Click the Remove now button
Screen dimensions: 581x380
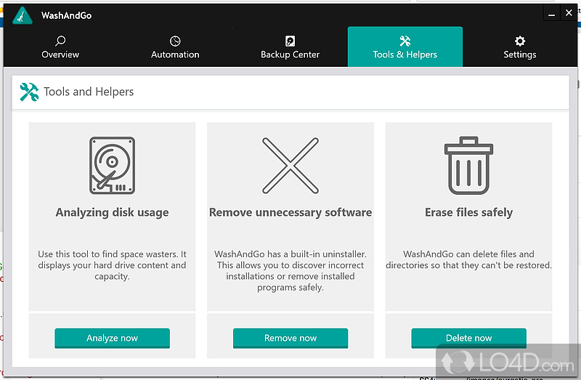pos(290,338)
